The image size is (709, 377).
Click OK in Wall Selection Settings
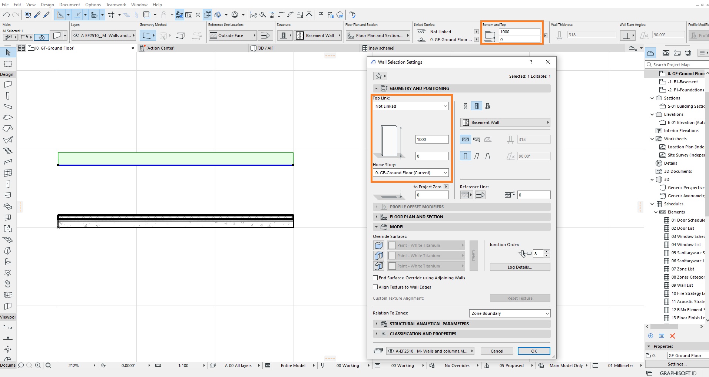coord(534,351)
